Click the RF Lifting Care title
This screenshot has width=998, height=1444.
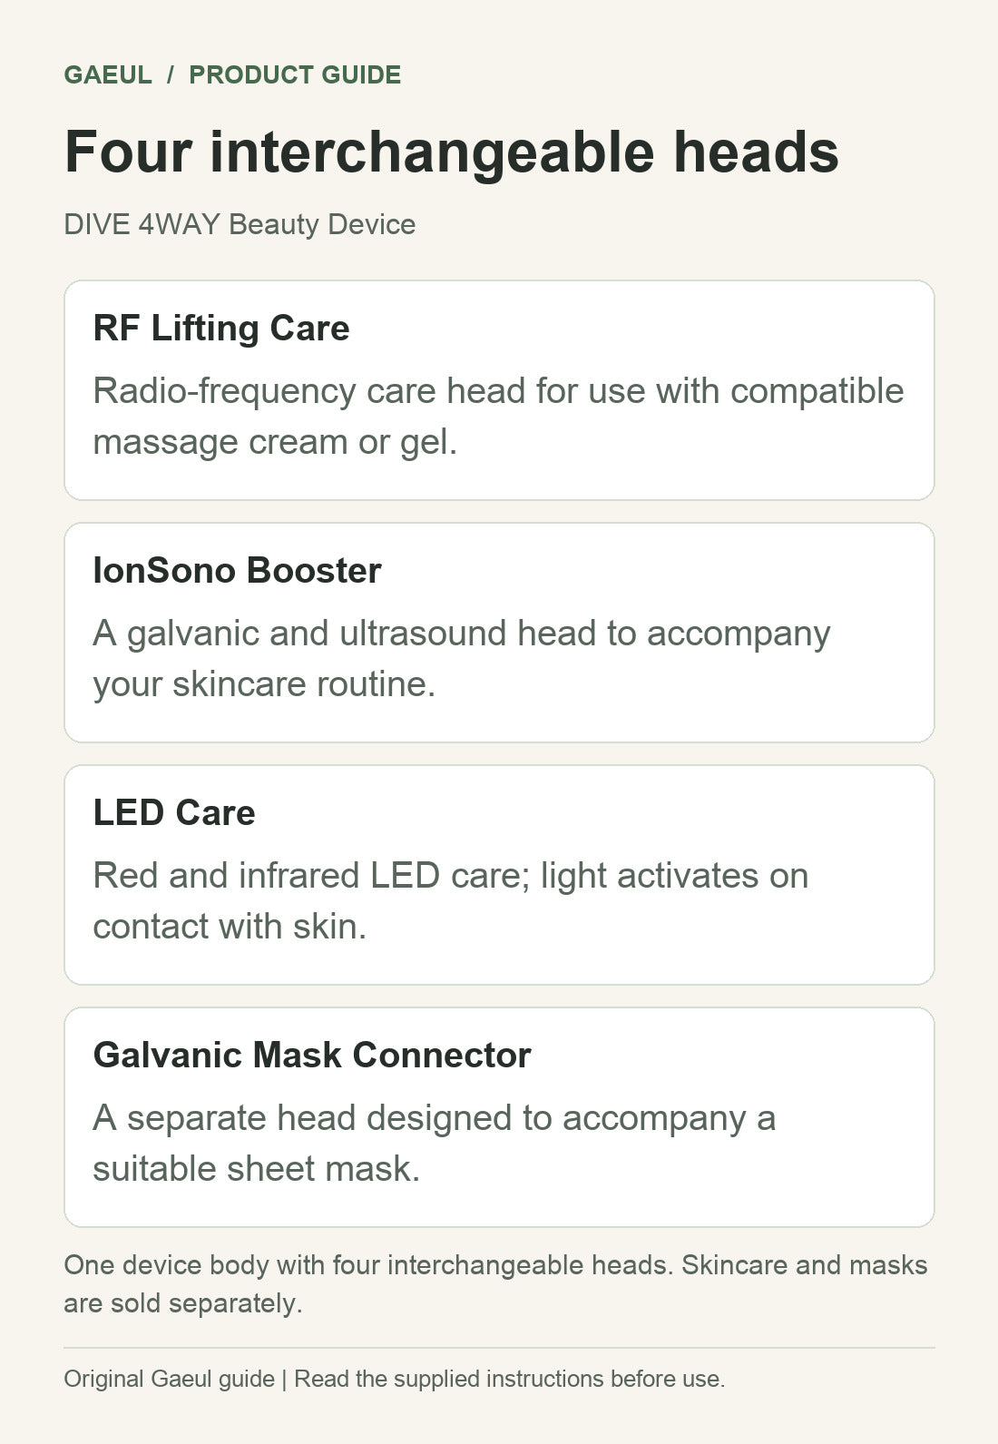click(221, 328)
